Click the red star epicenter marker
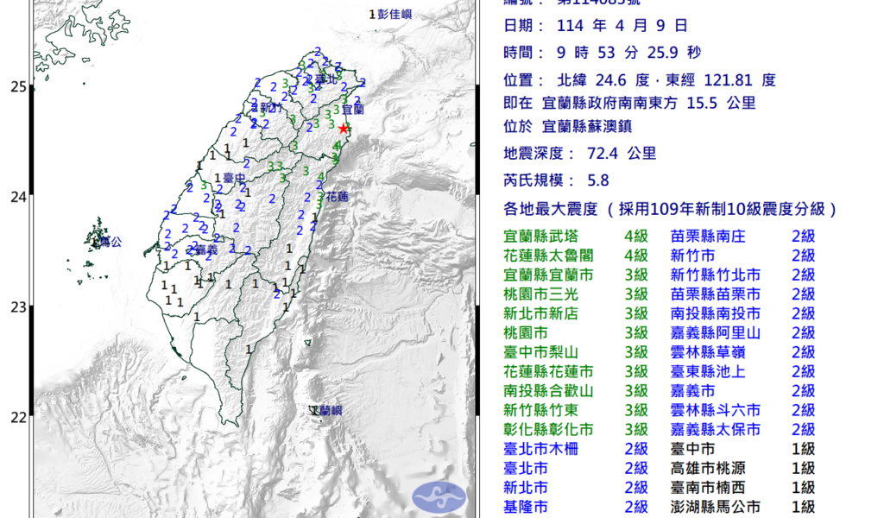This screenshot has height=518, width=884. click(x=344, y=128)
